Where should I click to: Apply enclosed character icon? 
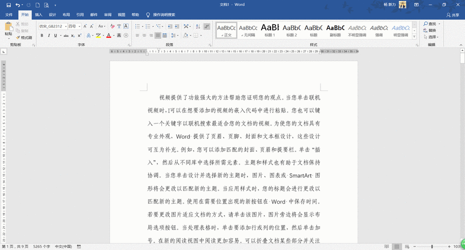pos(125,35)
